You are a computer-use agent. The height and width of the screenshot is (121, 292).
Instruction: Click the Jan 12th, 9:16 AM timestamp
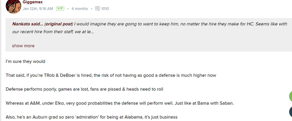click(38, 8)
